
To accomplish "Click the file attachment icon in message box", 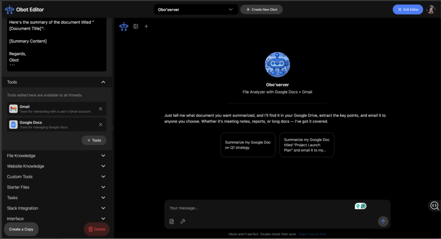I will 171,221.
